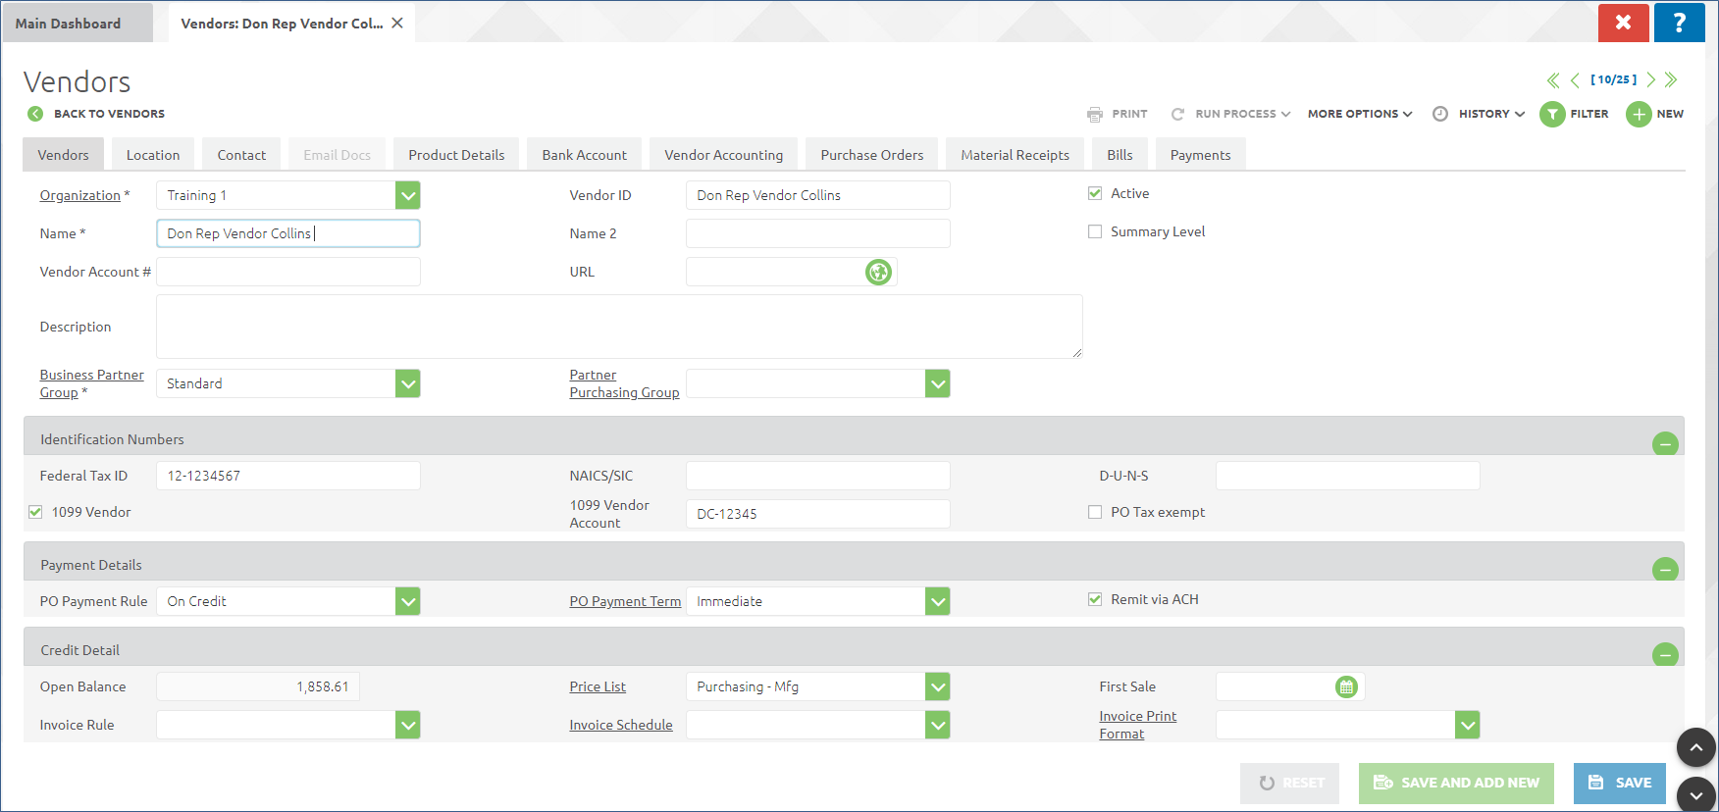Image resolution: width=1719 pixels, height=812 pixels.
Task: Click into the Federal Tax ID field
Action: (x=288, y=477)
